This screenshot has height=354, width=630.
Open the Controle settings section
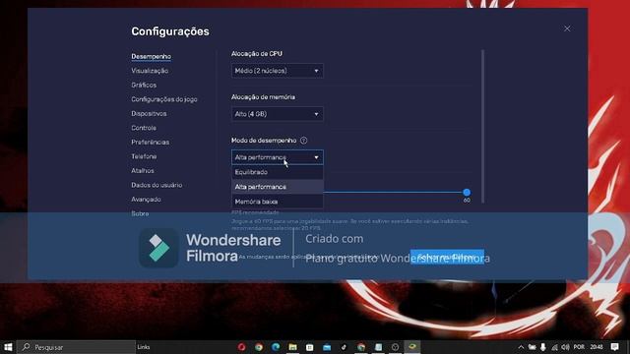coord(144,128)
